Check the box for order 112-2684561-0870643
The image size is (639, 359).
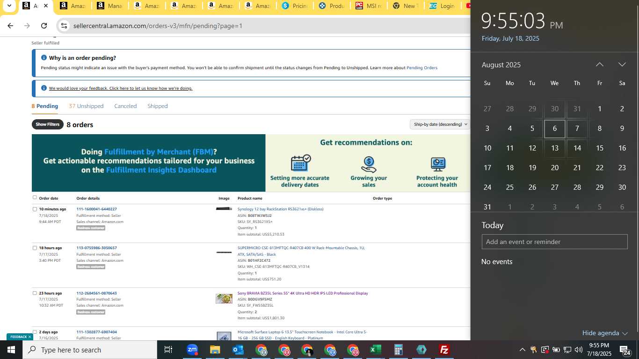pyautogui.click(x=35, y=293)
